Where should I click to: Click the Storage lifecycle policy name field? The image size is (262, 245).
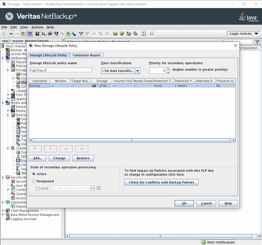[61, 70]
